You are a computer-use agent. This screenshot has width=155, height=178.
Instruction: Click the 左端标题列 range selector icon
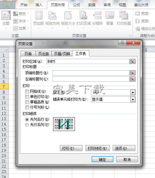pos(132,79)
